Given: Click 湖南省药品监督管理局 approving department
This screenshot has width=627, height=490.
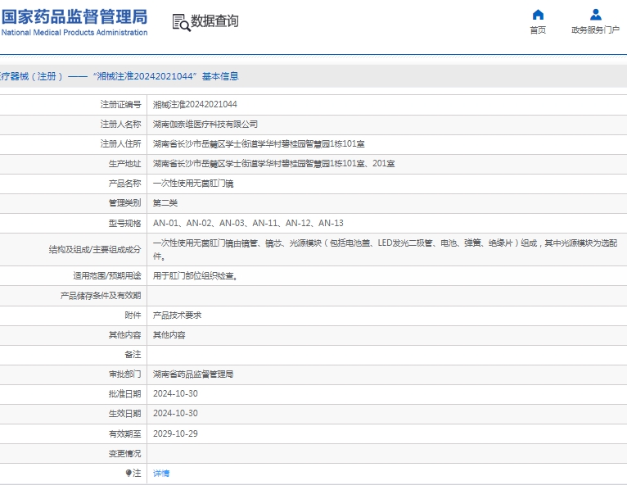Looking at the screenshot, I should pyautogui.click(x=193, y=374).
